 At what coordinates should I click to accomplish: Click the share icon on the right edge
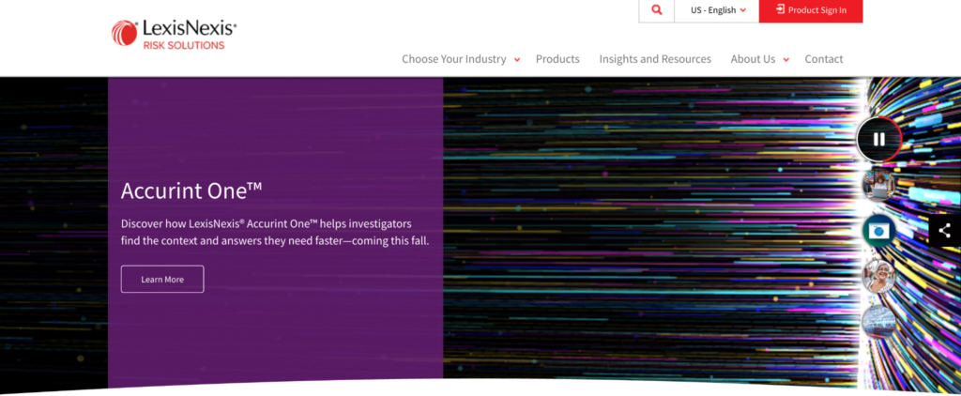point(944,231)
